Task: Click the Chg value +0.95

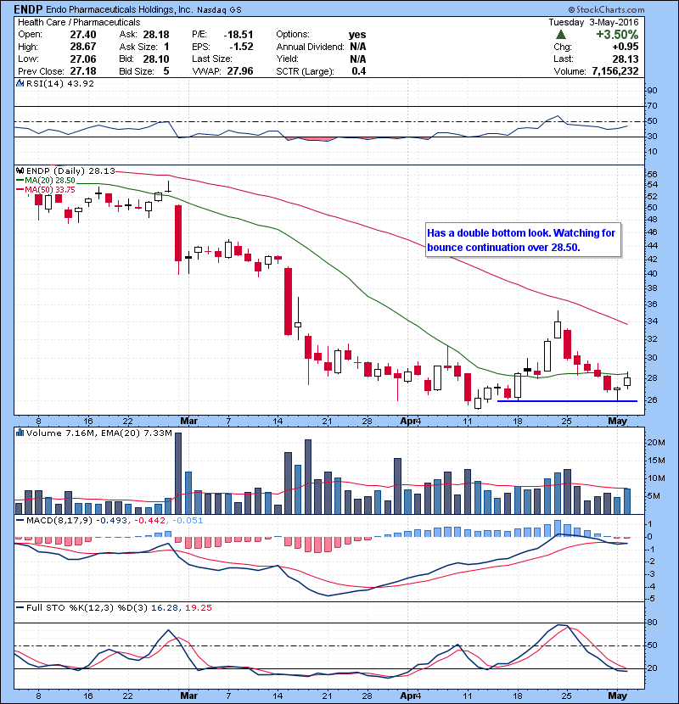Action: point(625,47)
